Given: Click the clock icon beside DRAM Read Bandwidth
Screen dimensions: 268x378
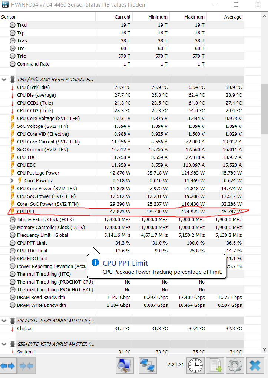Looking at the screenshot, I should (x=13, y=298).
